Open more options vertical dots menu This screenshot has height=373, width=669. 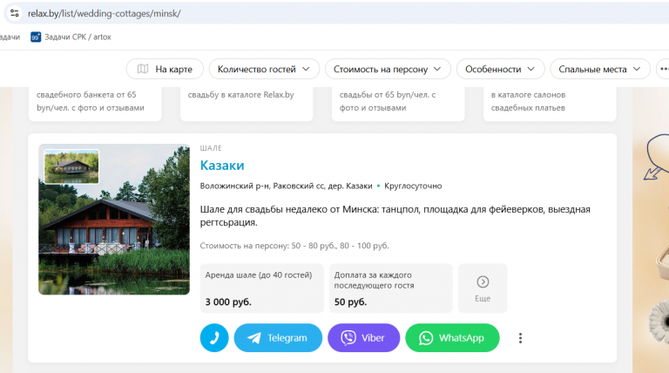pyautogui.click(x=520, y=338)
